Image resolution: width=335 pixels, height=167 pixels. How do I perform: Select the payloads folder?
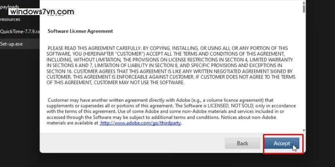point(10,7)
